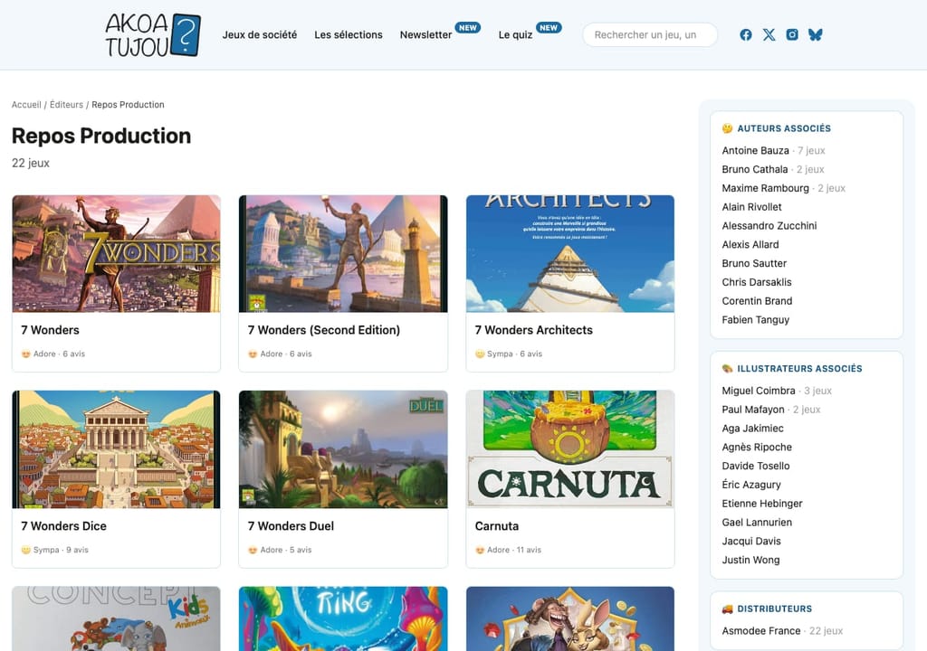
Task: Open distributor Asmodee France
Action: [760, 631]
